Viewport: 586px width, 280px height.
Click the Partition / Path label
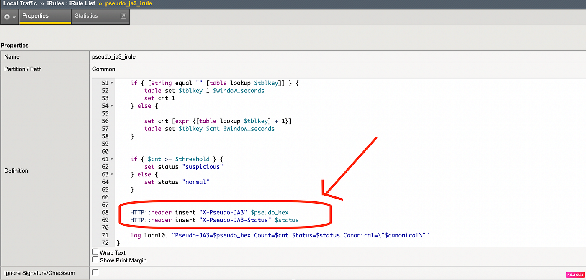[x=23, y=69]
